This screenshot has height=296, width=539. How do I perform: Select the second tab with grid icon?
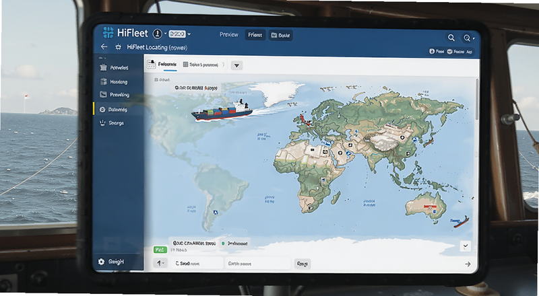click(201, 65)
